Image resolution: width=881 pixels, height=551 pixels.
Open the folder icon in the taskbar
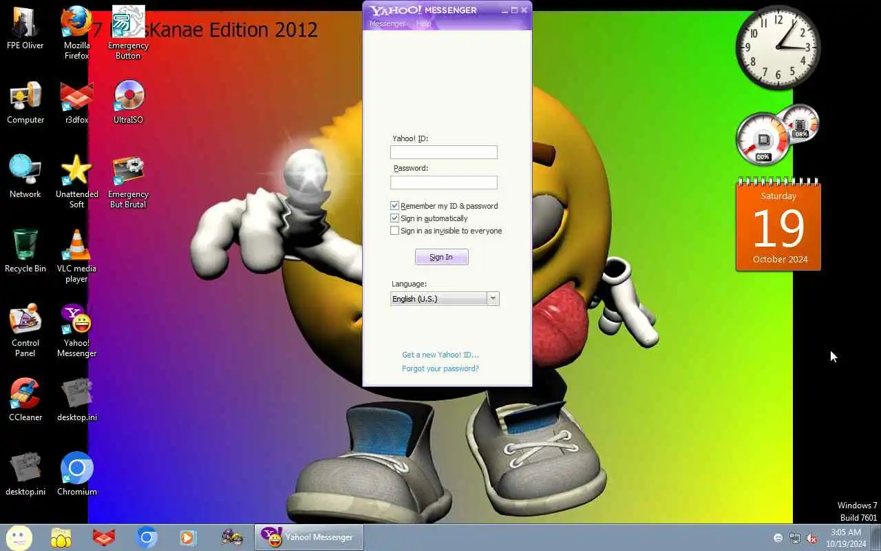tap(61, 537)
